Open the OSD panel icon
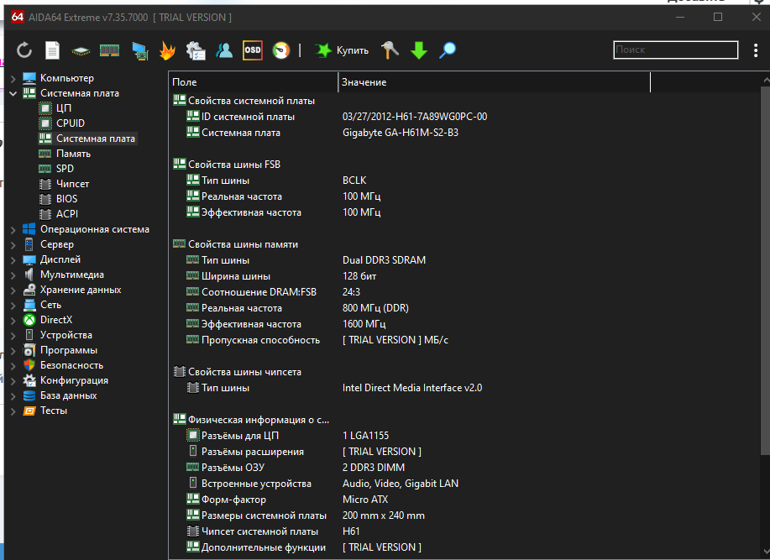 (x=252, y=50)
